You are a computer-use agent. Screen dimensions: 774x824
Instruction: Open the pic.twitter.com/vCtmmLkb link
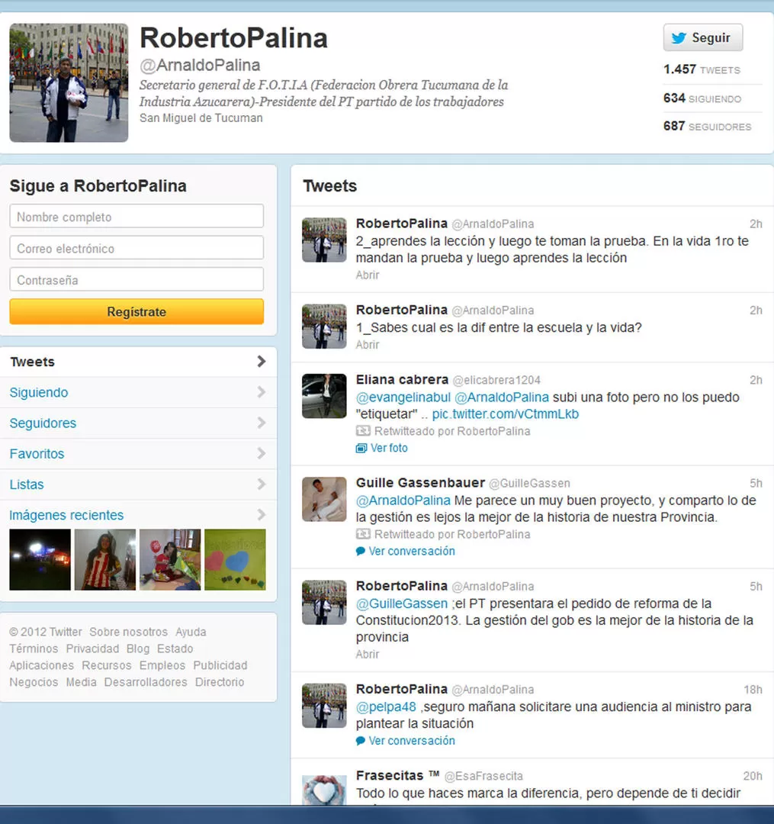505,414
